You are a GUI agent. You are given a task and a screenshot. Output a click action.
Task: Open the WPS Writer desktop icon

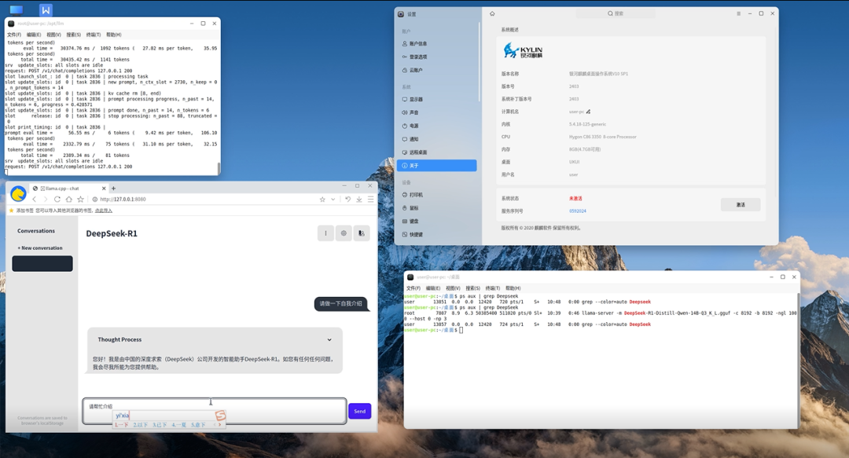coord(46,9)
